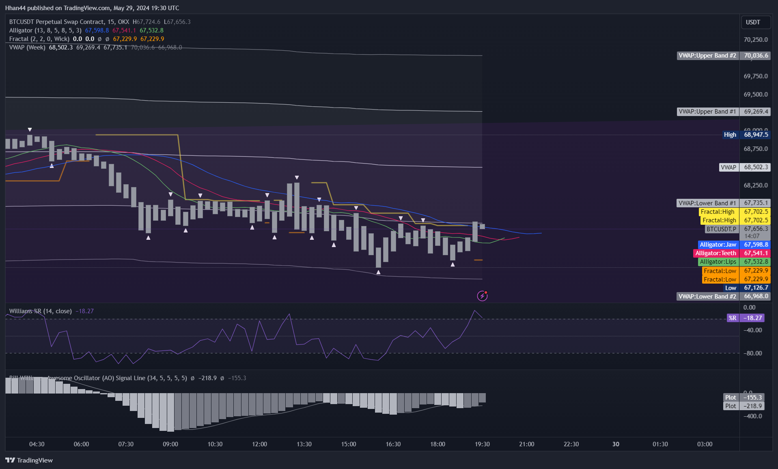Click the 68,750.0 price axis tick
This screenshot has width=778, height=469.
pos(756,149)
